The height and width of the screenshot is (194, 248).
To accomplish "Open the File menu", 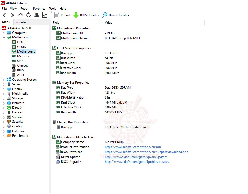I will point(4,9).
